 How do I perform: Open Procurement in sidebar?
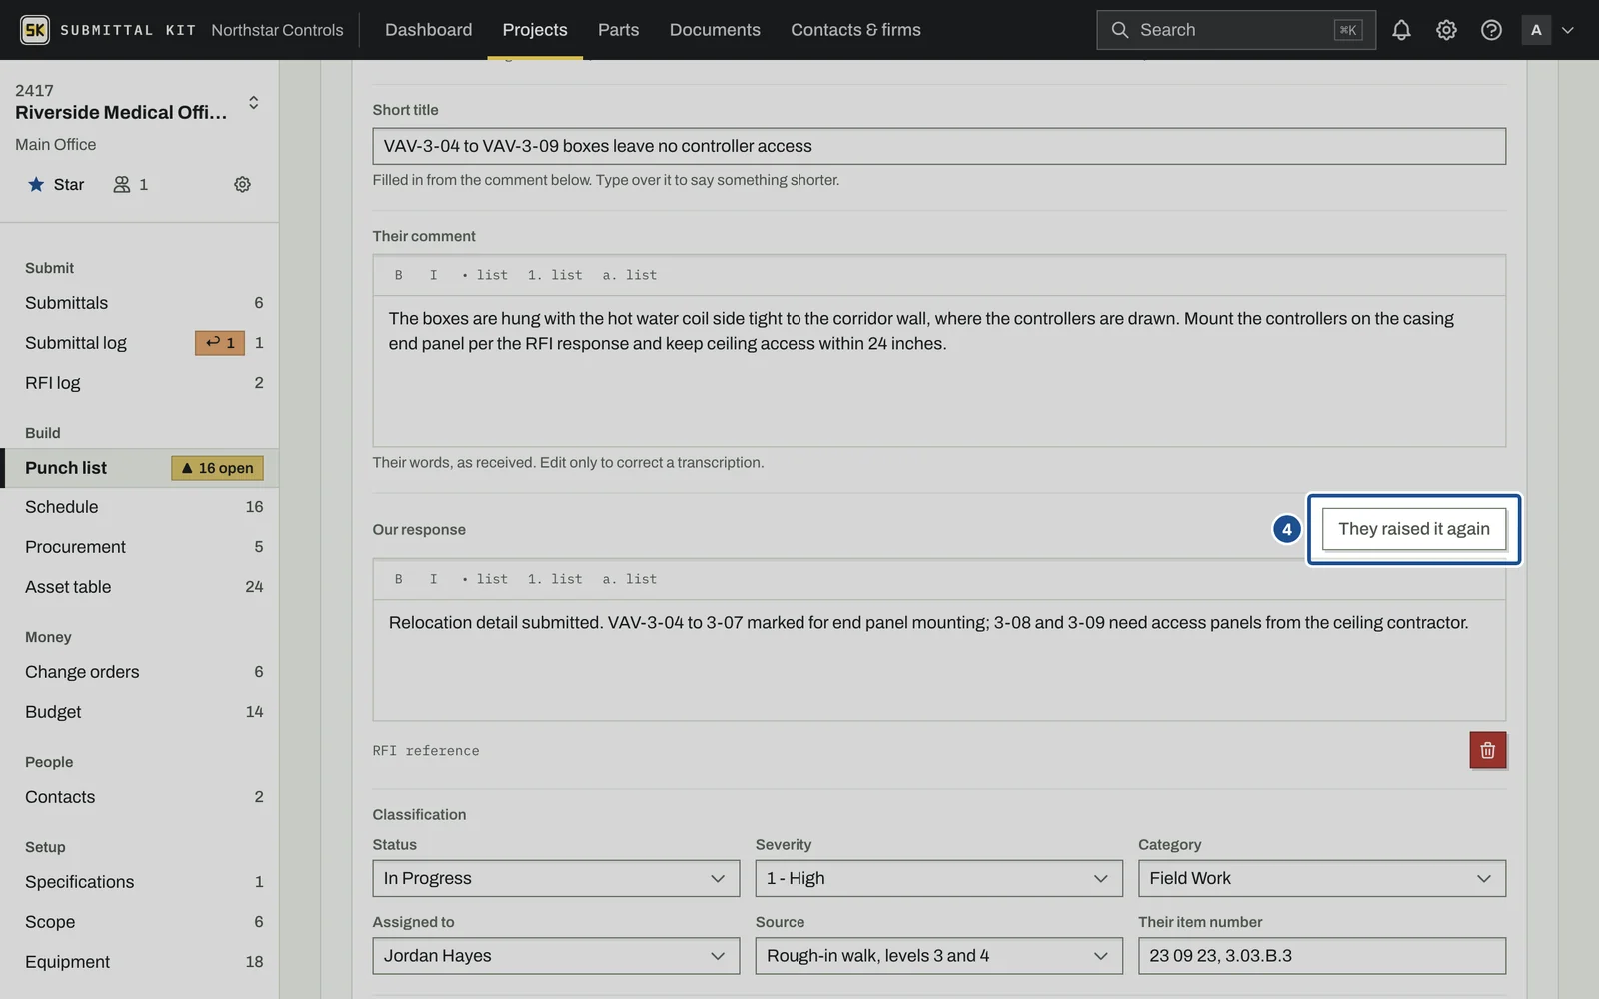click(139, 547)
